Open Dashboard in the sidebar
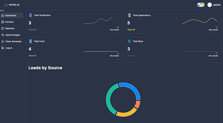Screen dimensions: 223x123 click(11, 15)
